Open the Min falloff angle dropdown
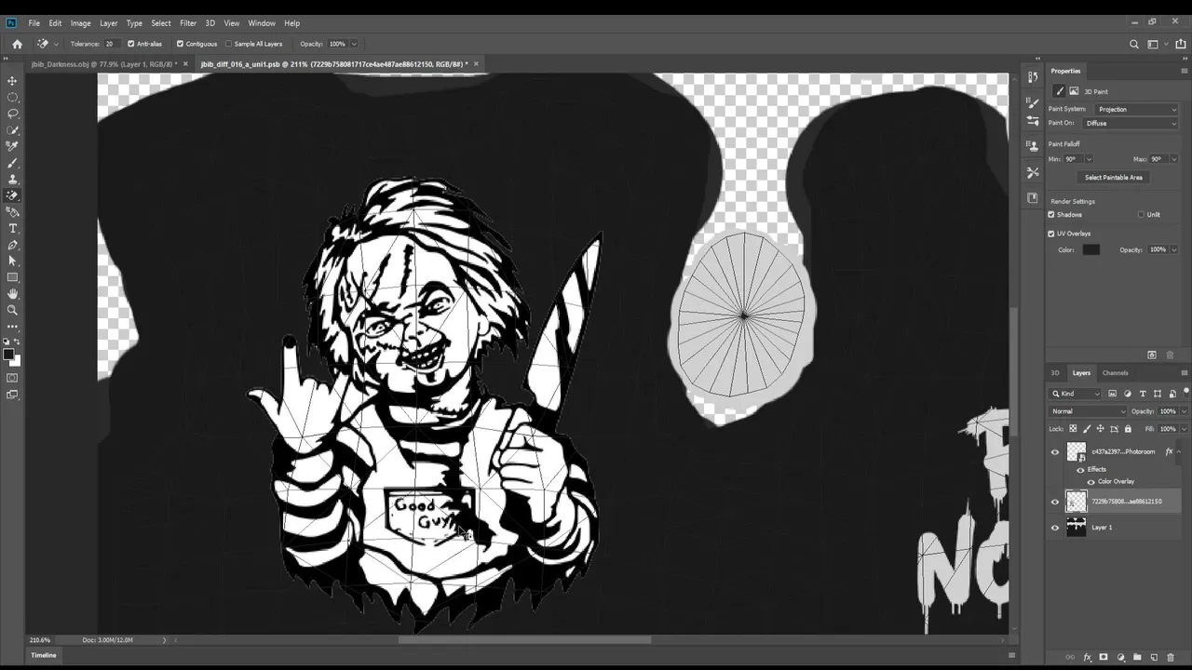 (x=1089, y=159)
